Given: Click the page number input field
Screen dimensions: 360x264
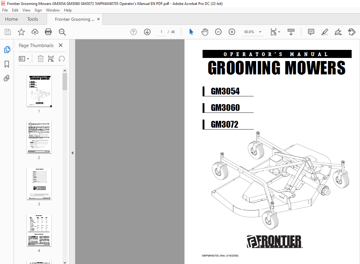Looking at the screenshot, I should [161, 32].
